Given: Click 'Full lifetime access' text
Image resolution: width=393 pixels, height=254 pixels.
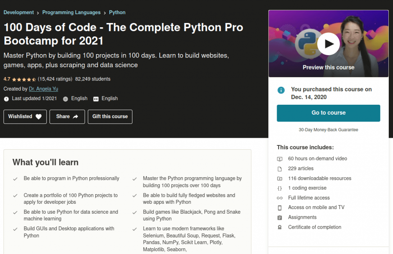Looking at the screenshot, I should point(309,198).
